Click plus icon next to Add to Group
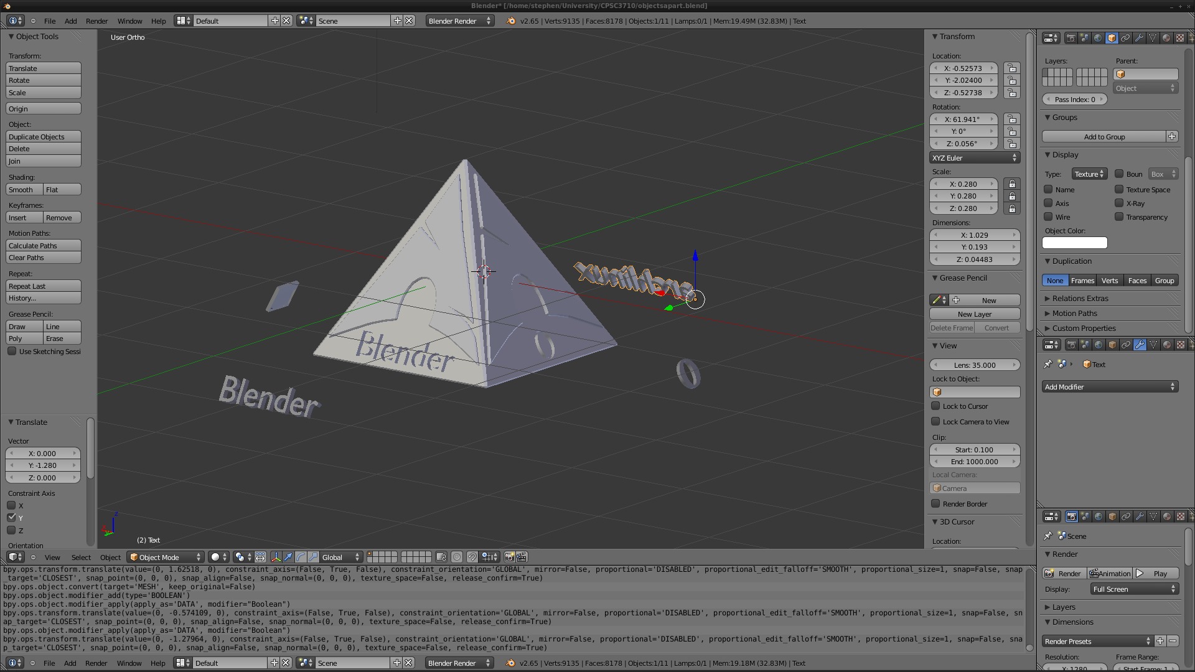Image resolution: width=1195 pixels, height=672 pixels. click(x=1172, y=137)
